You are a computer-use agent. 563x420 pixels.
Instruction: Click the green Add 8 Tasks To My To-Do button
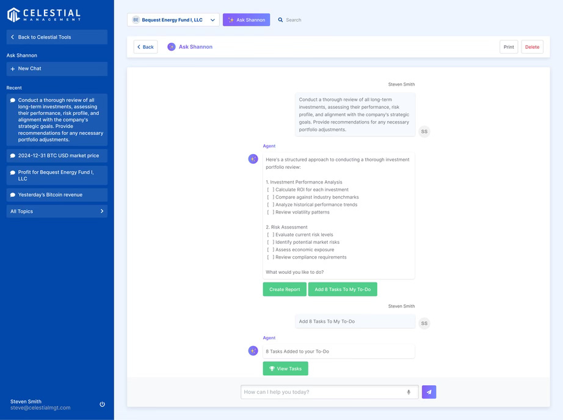pyautogui.click(x=343, y=289)
